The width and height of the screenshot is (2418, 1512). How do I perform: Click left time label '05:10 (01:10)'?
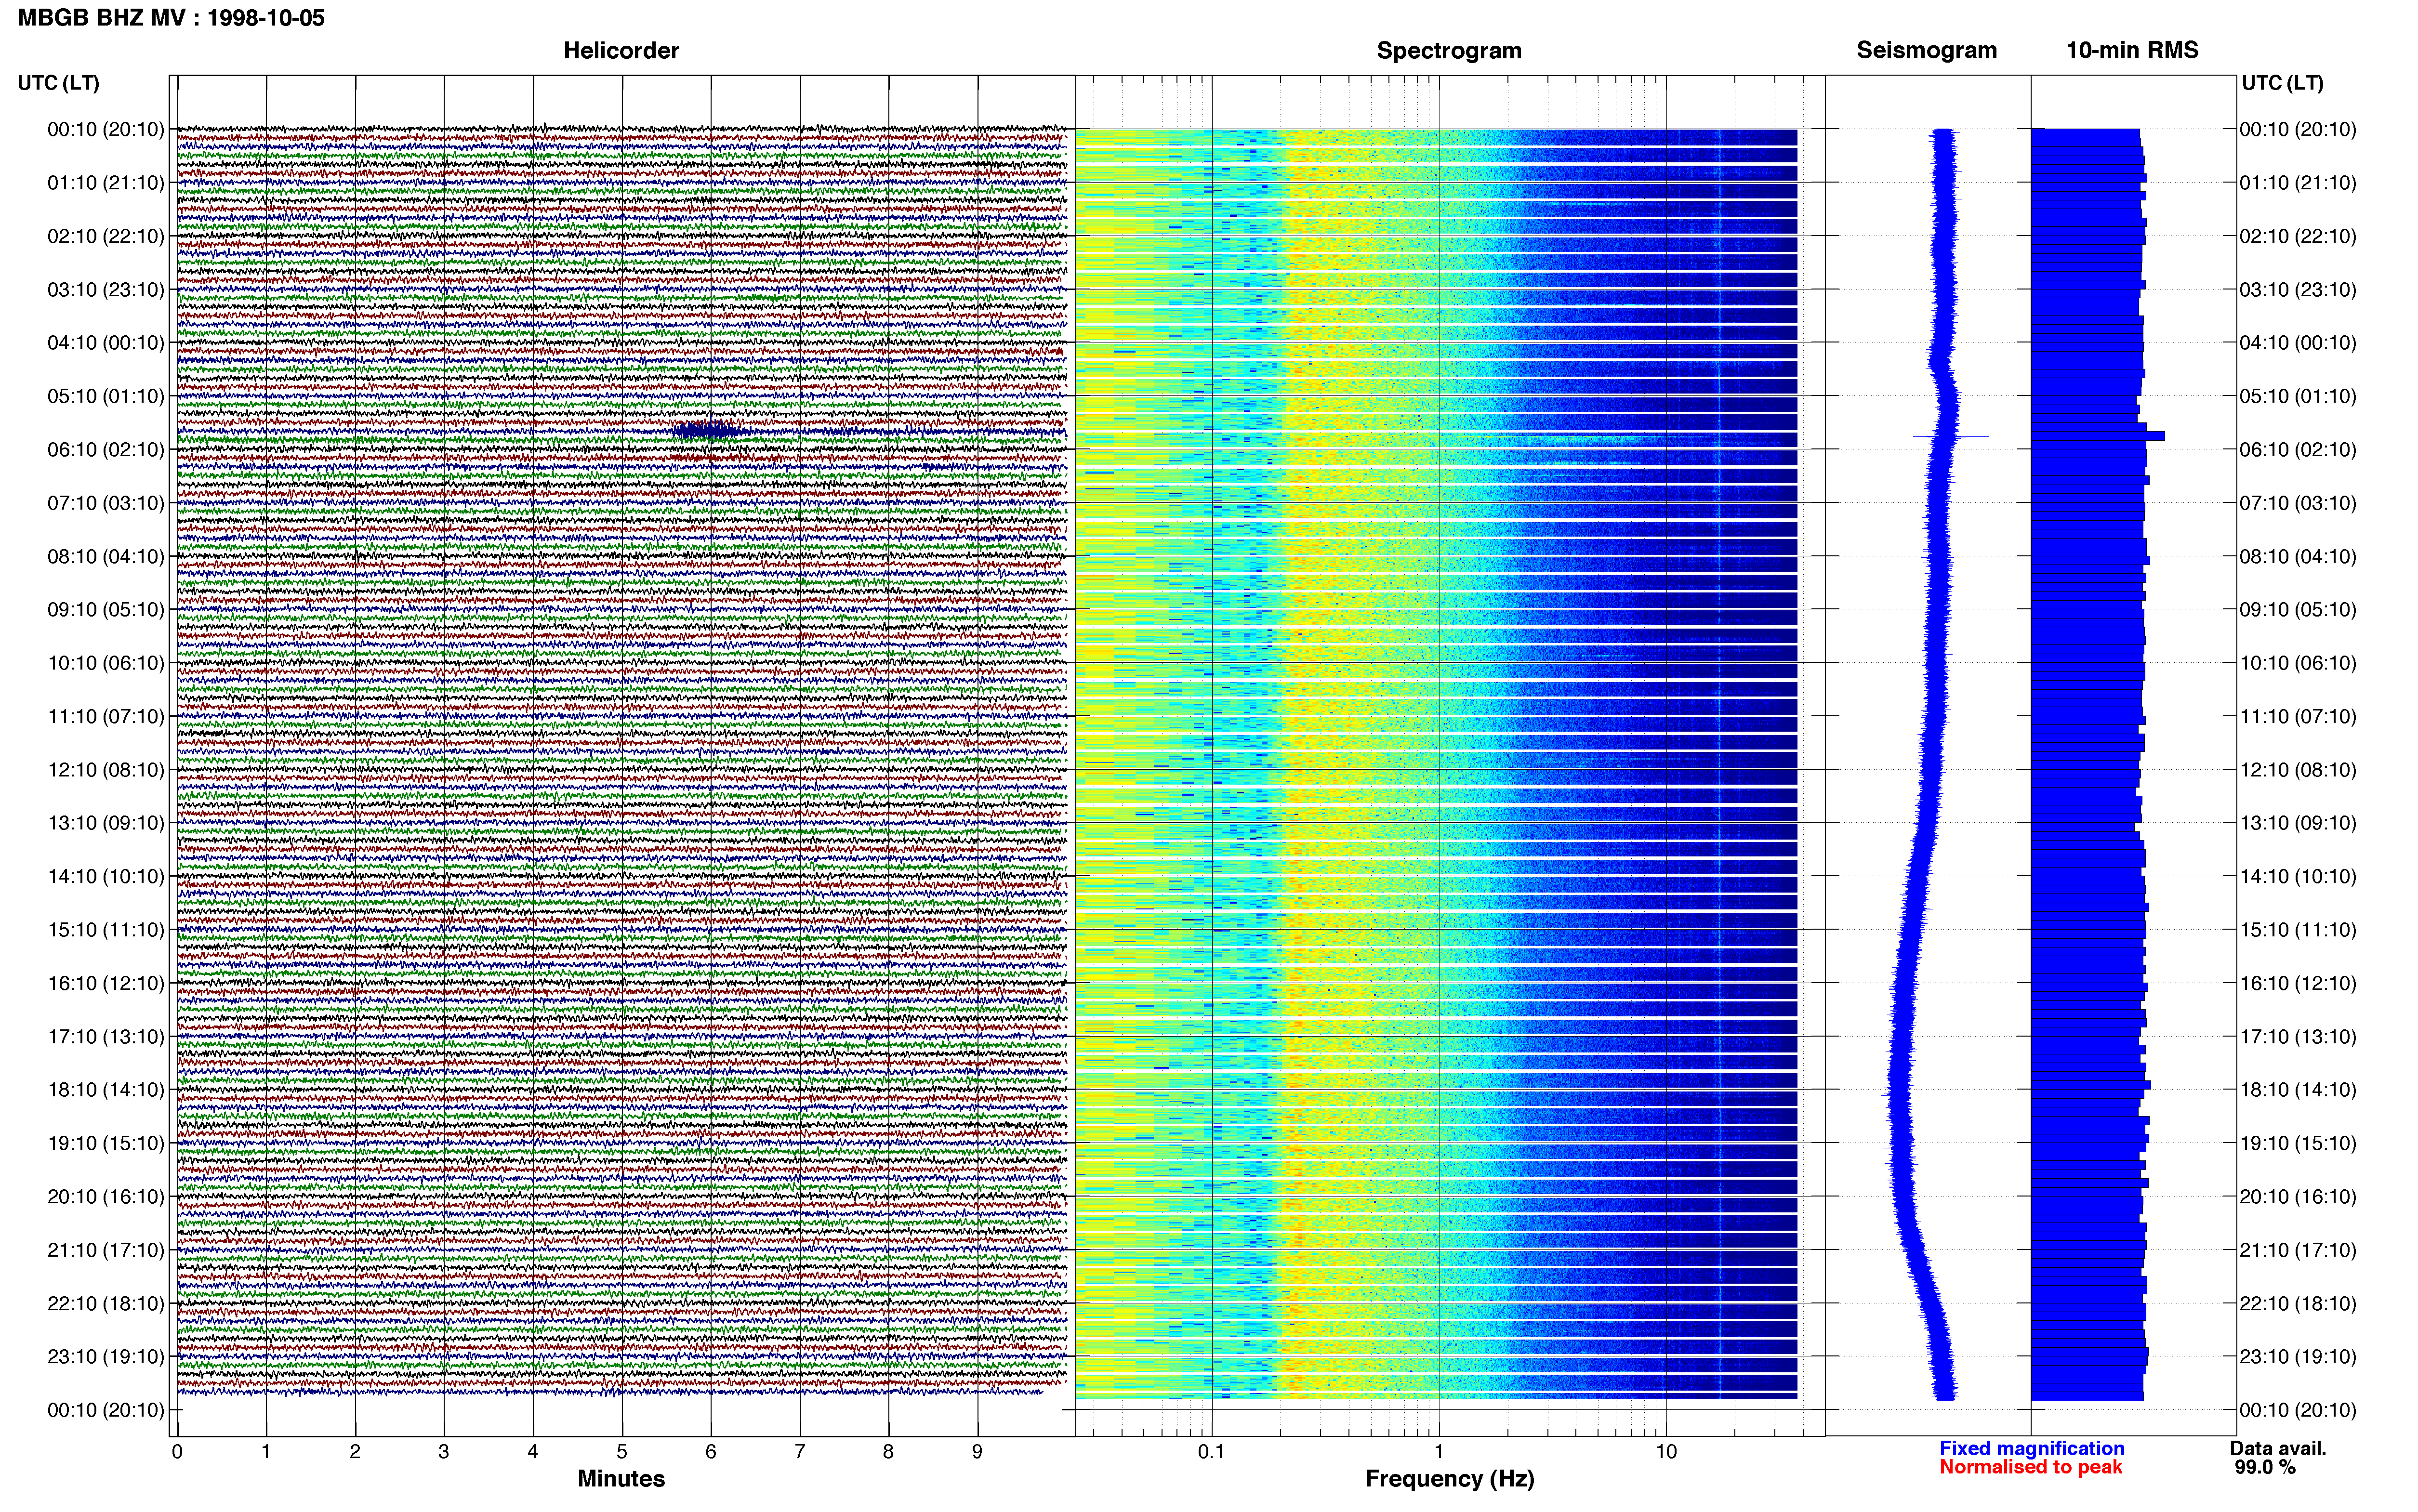pos(105,396)
